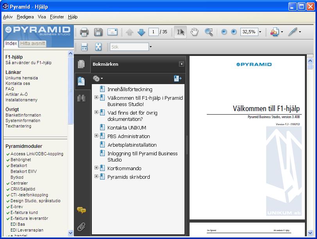Open the Unikums hemsida link
The width and height of the screenshot is (317, 239).
pyautogui.click(x=21, y=78)
